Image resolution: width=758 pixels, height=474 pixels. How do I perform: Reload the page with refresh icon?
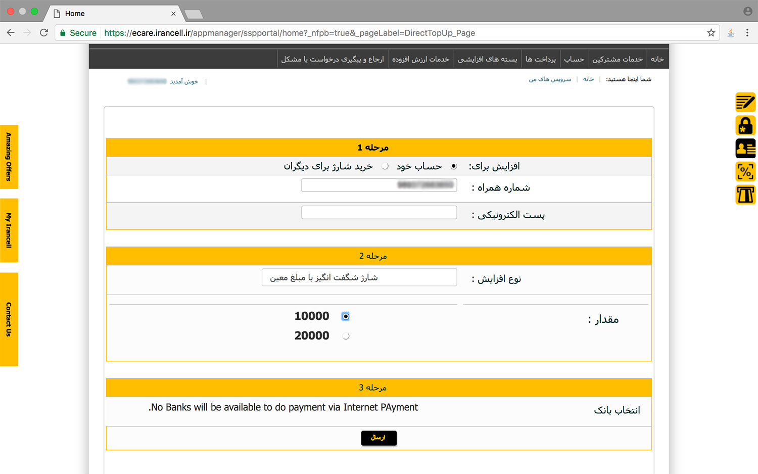pos(44,33)
